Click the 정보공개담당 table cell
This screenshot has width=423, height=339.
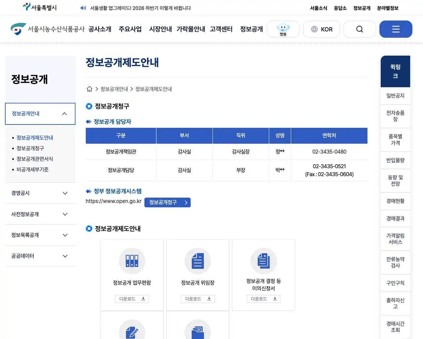121,170
